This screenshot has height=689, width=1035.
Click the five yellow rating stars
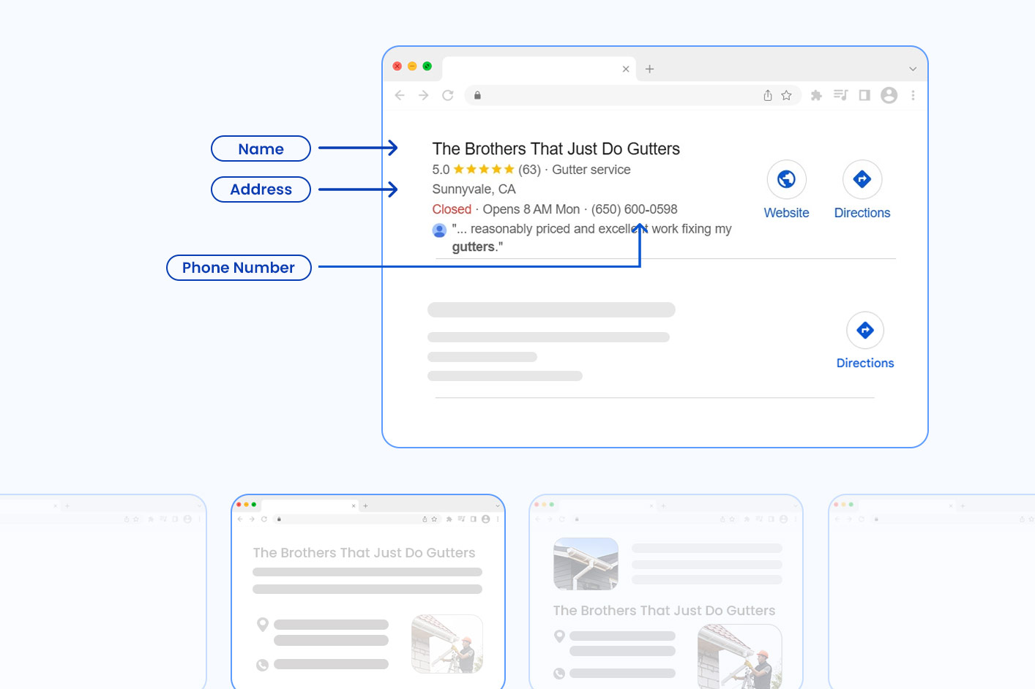484,170
